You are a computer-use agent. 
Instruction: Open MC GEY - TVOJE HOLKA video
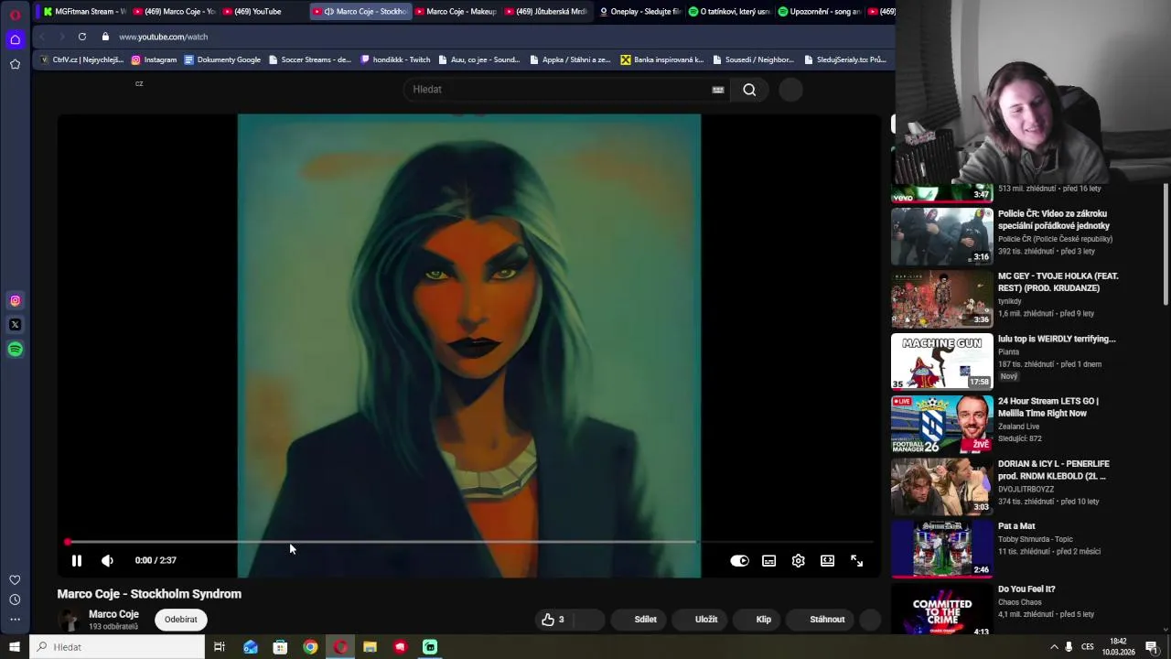tap(941, 298)
